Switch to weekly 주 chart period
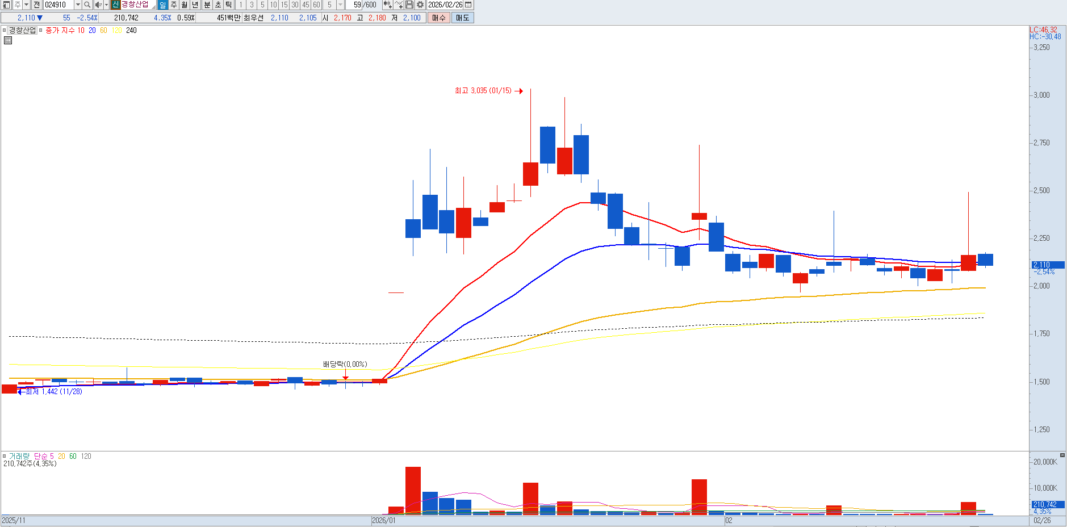The width and height of the screenshot is (1067, 527). 174,5
